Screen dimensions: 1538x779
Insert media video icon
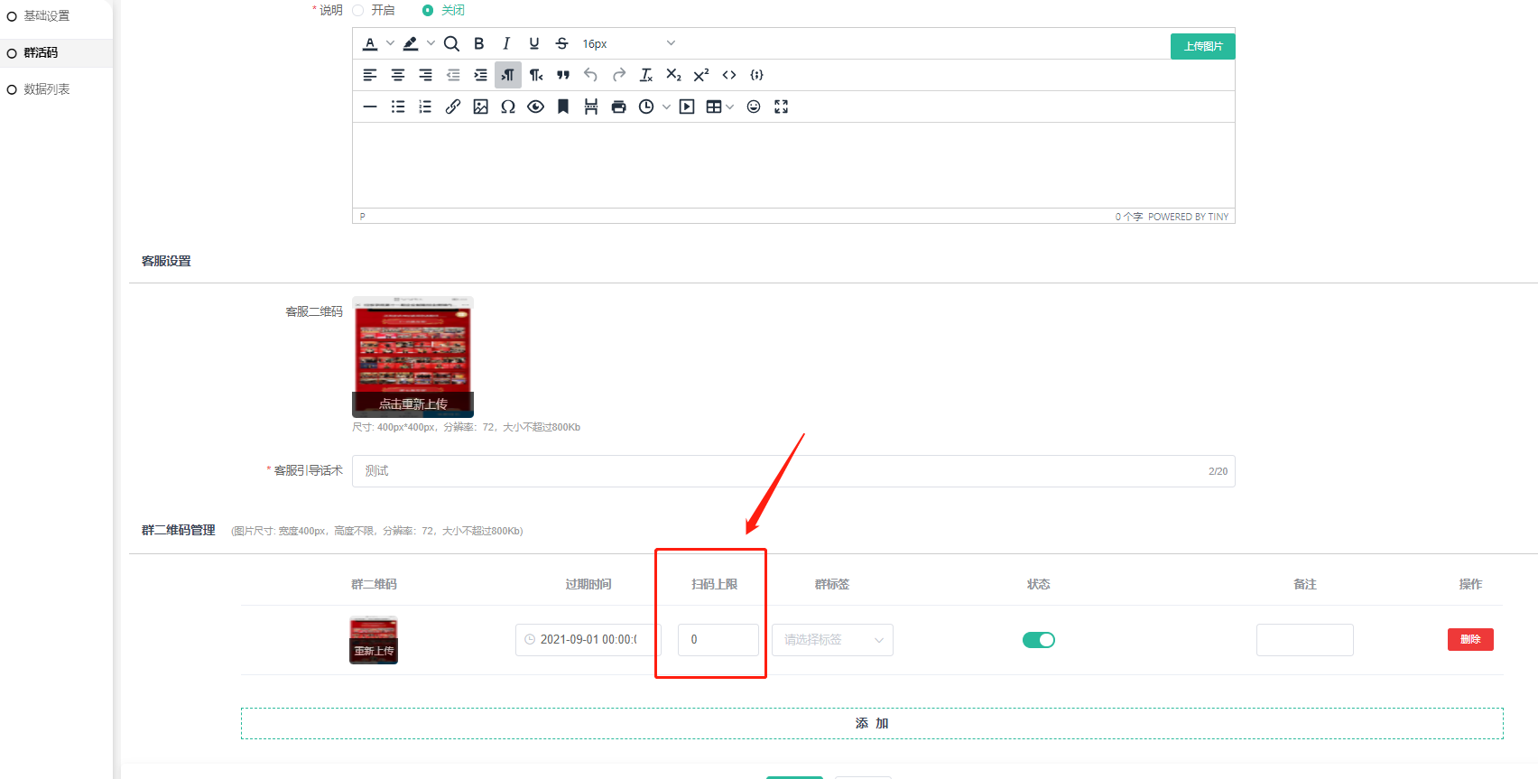coord(687,107)
